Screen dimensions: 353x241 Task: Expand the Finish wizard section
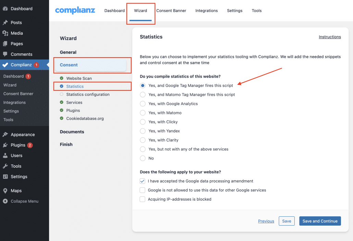(66, 144)
